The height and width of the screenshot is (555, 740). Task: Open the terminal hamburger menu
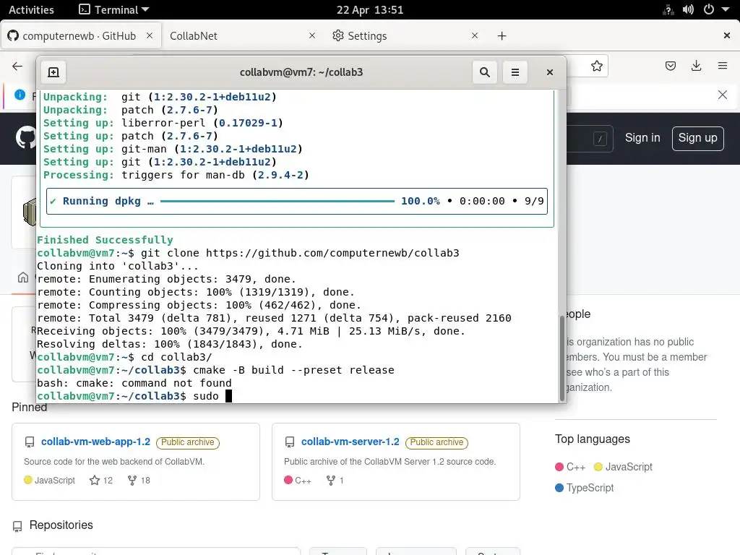(x=515, y=72)
